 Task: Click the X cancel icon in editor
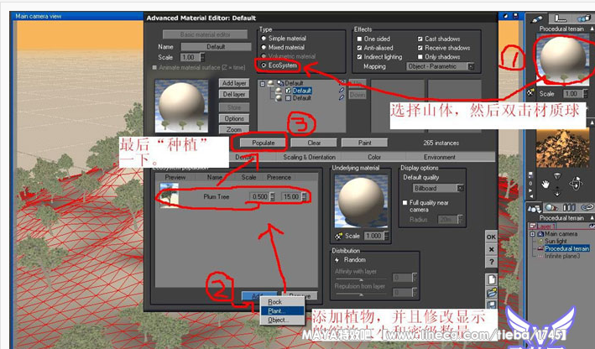[x=491, y=250]
